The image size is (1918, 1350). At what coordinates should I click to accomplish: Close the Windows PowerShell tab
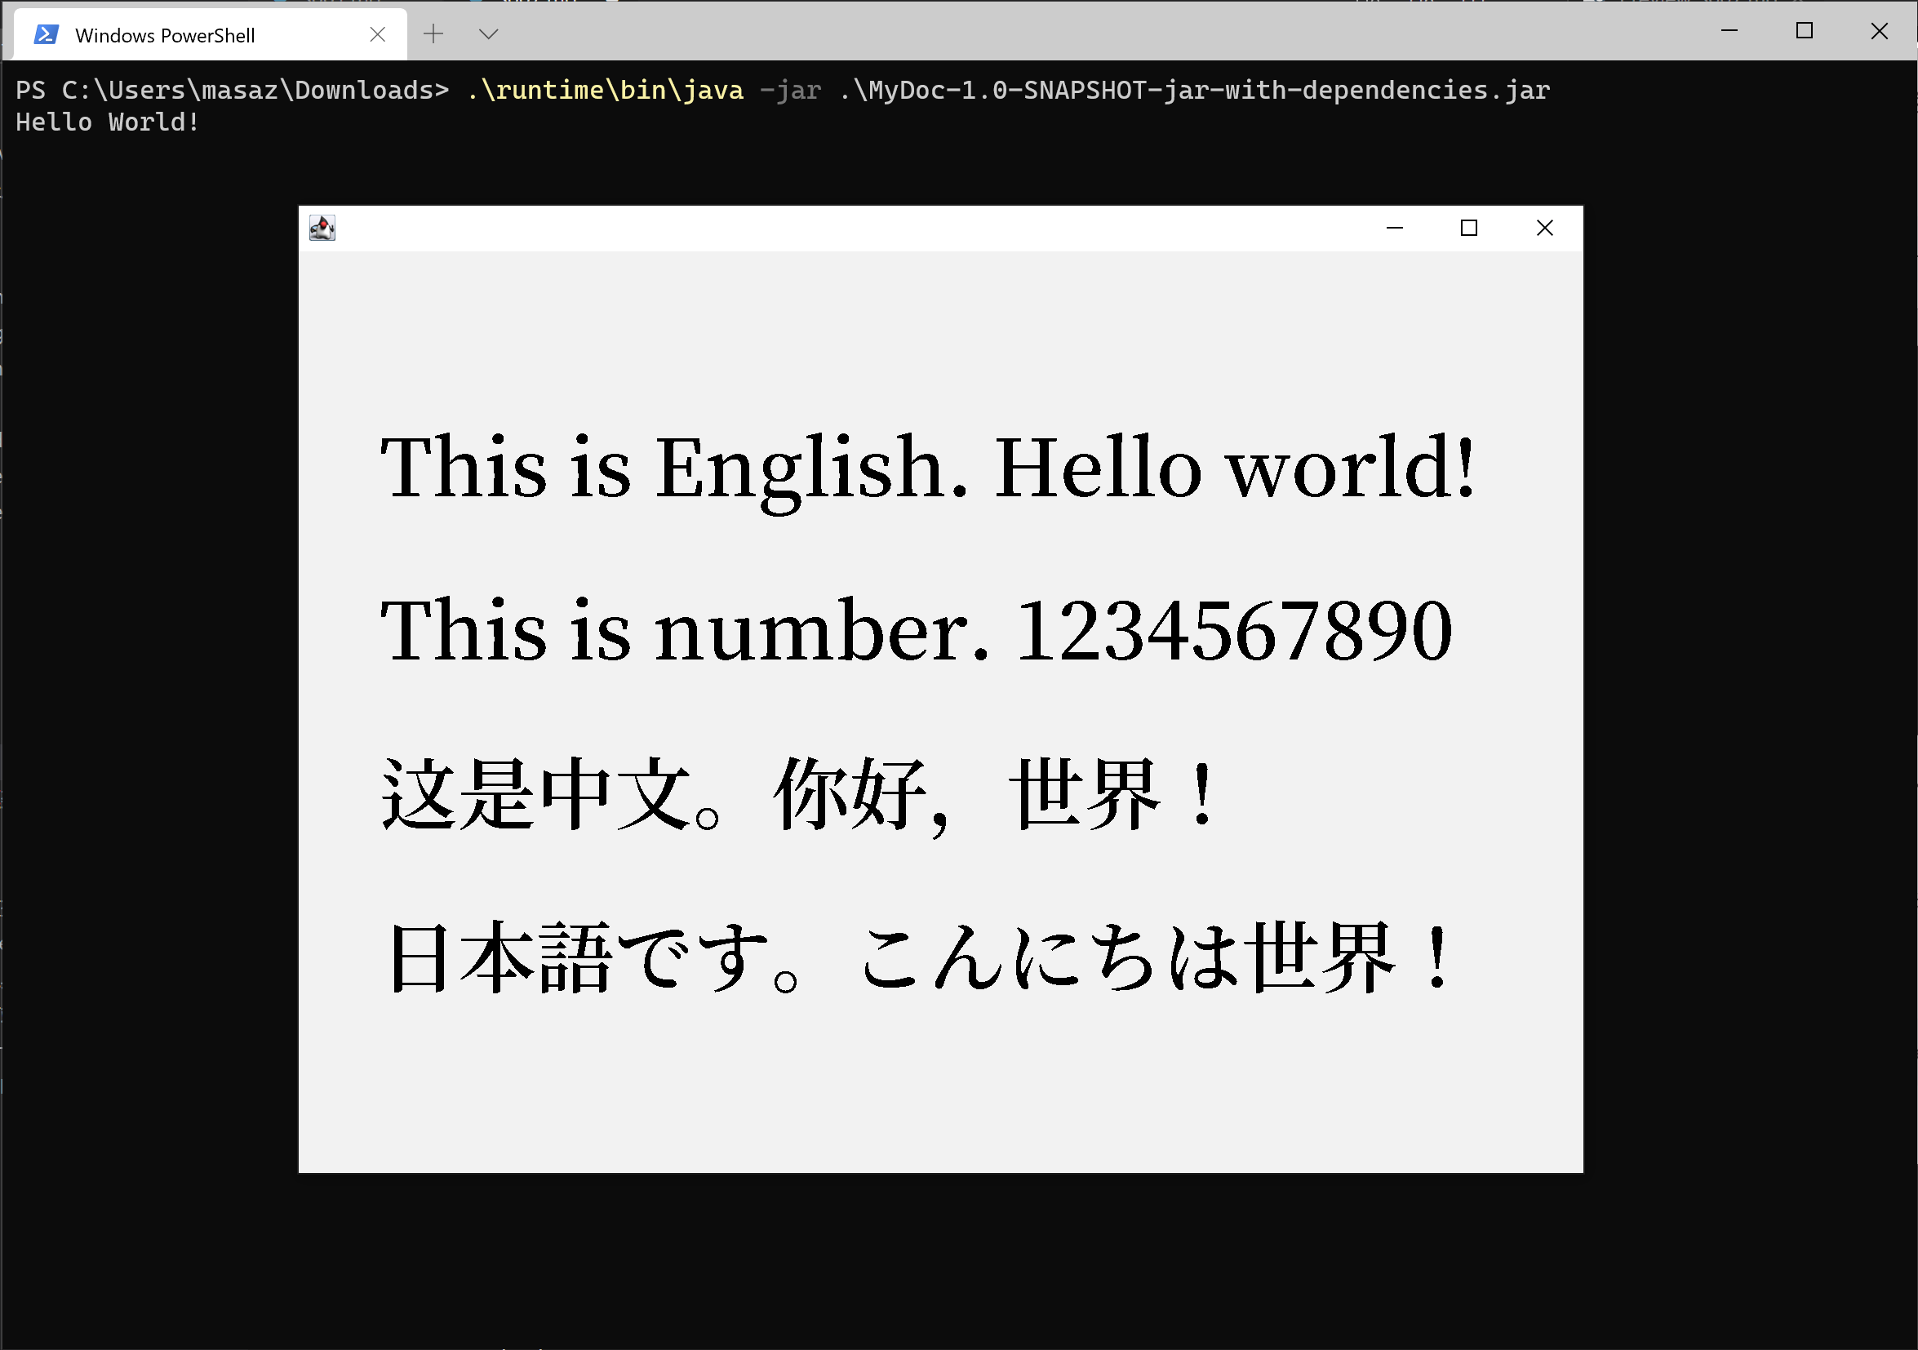point(378,34)
